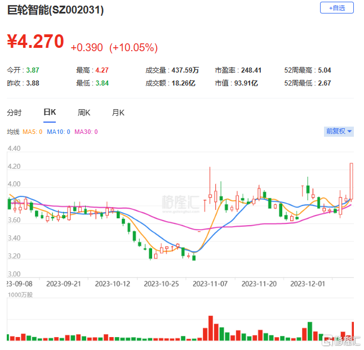Viewport: 364px width, 350px height.
Task: Click the 2023-09-21 date axis label
Action: [x=63, y=284]
